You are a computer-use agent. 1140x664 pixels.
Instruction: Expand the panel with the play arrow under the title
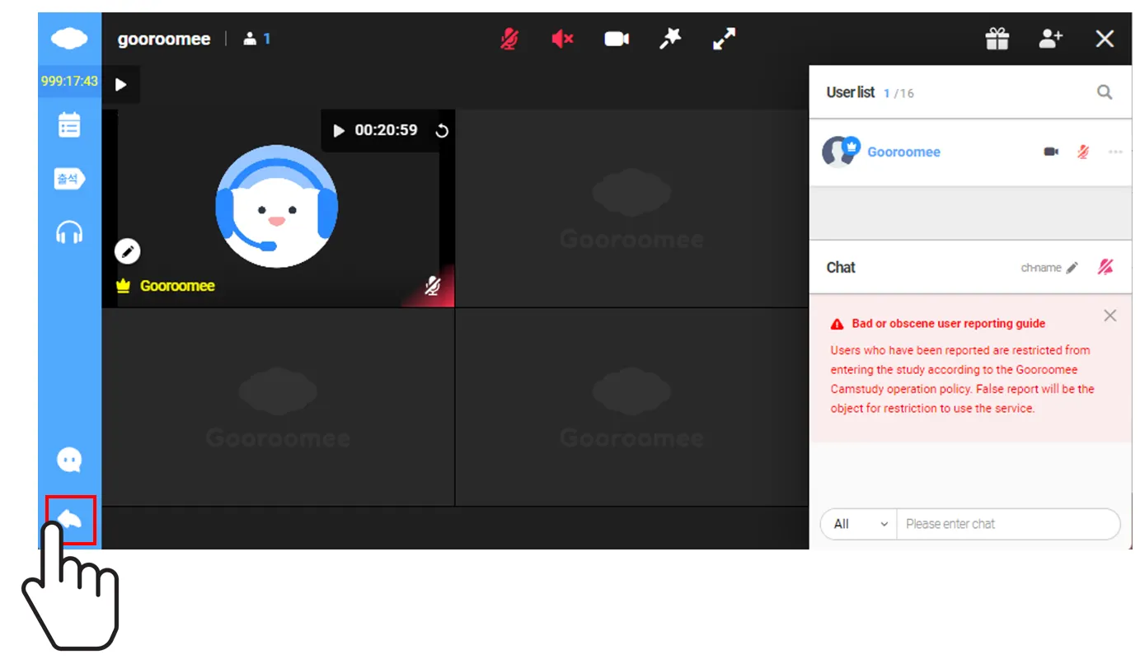click(x=121, y=84)
